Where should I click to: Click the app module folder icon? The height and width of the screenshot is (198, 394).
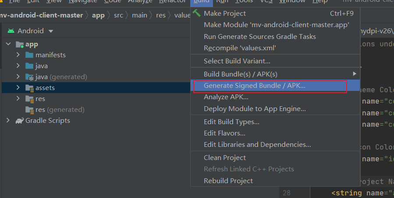pos(20,45)
